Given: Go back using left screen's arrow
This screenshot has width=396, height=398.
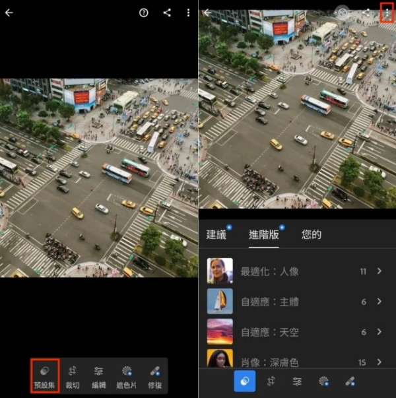Looking at the screenshot, I should [9, 13].
